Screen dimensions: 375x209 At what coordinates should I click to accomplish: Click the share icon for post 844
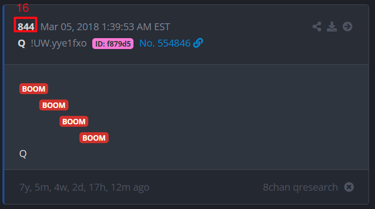click(x=317, y=27)
